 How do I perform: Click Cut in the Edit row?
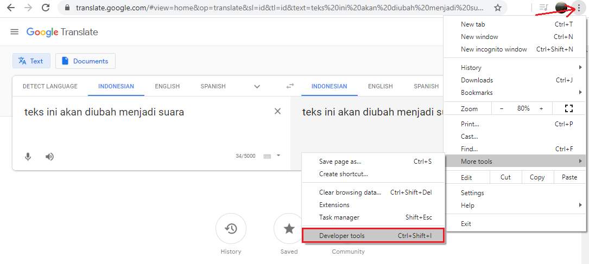[505, 177]
